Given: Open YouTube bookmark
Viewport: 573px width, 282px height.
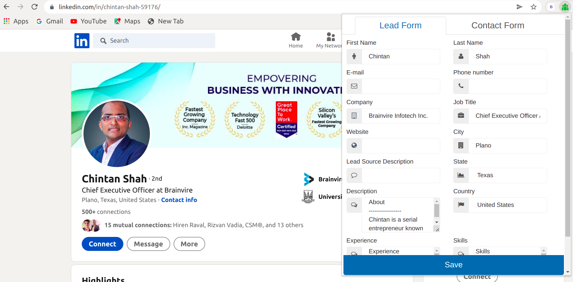Looking at the screenshot, I should pyautogui.click(x=88, y=21).
